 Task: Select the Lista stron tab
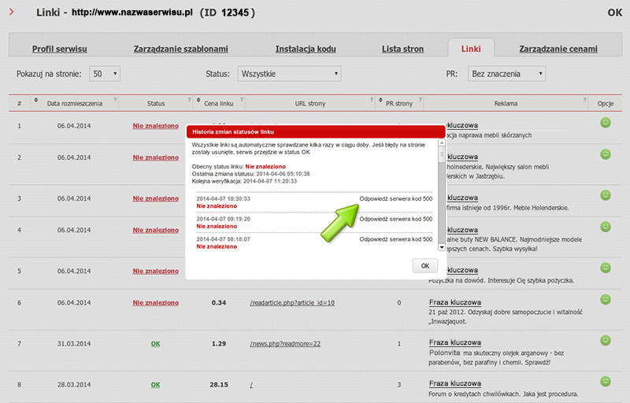(402, 49)
